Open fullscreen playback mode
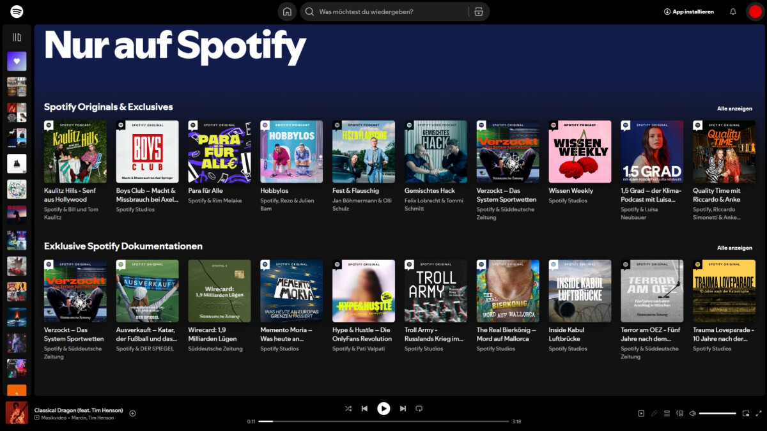767x431 pixels. [x=758, y=413]
